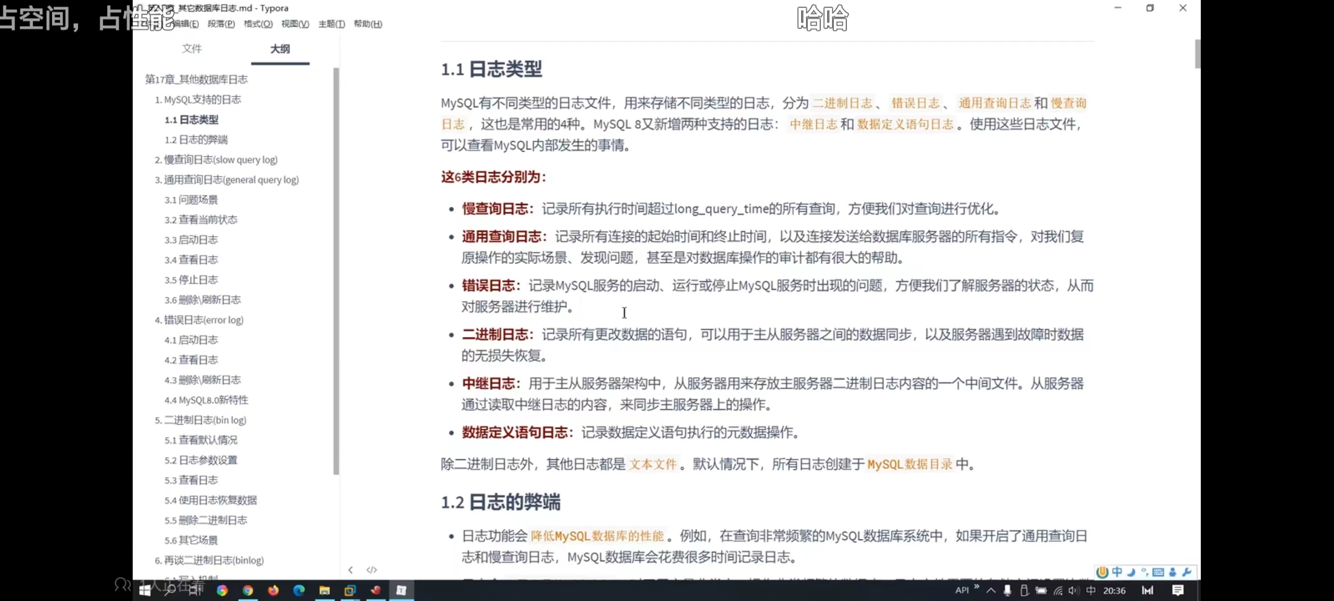Collapse the sidebar with the left arrow icon
This screenshot has width=1334, height=601.
[351, 569]
